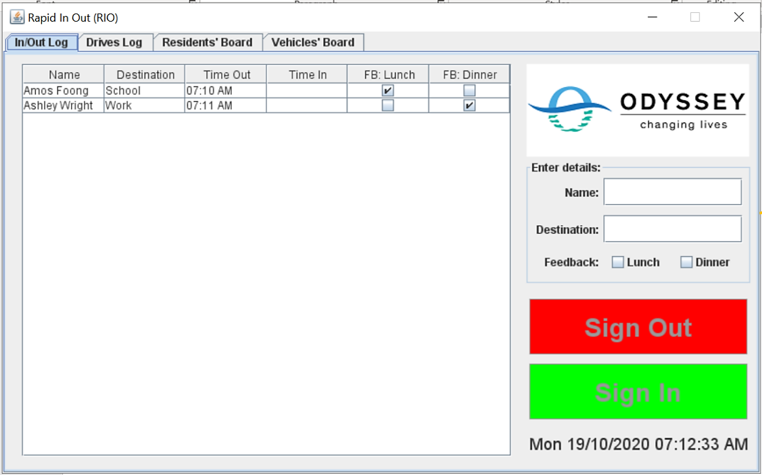The height and width of the screenshot is (475, 762).
Task: Tick the Lunch feedback checkbox
Action: pos(618,262)
